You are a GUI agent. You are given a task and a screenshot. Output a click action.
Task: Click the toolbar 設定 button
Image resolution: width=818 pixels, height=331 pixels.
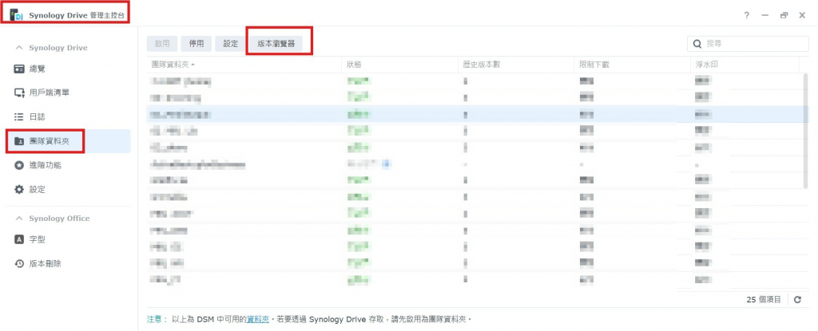click(x=231, y=44)
